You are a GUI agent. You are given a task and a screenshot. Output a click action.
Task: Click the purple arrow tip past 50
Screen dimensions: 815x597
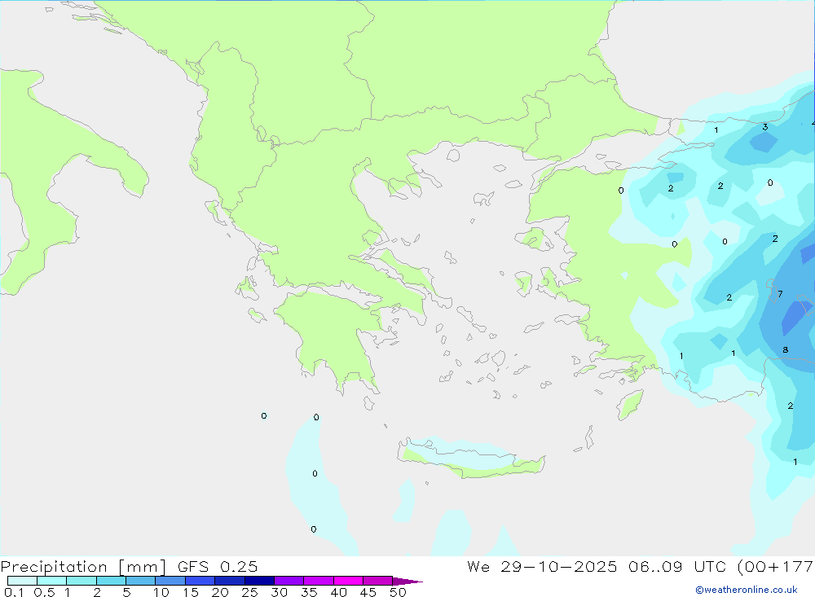pos(407,582)
